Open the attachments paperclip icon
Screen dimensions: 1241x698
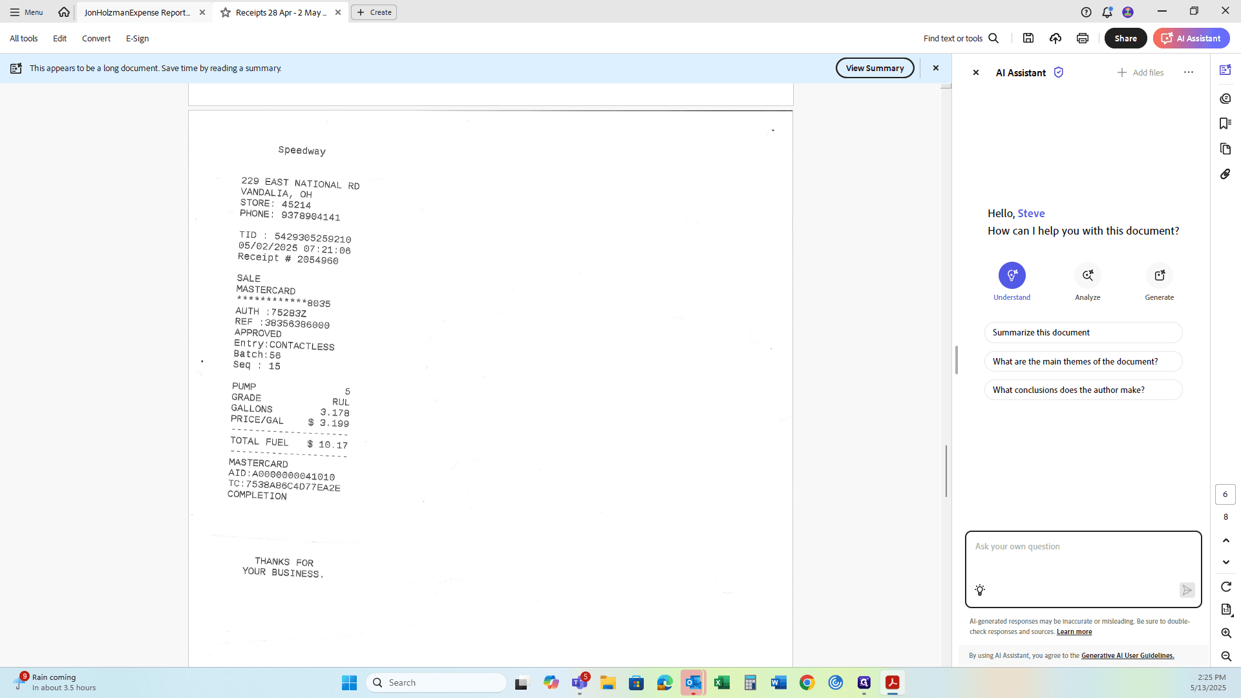(1225, 174)
